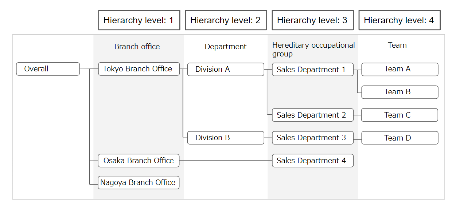Choose the Hierarchy level: 4 header
Viewport: 452px width, 209px height.
point(399,20)
